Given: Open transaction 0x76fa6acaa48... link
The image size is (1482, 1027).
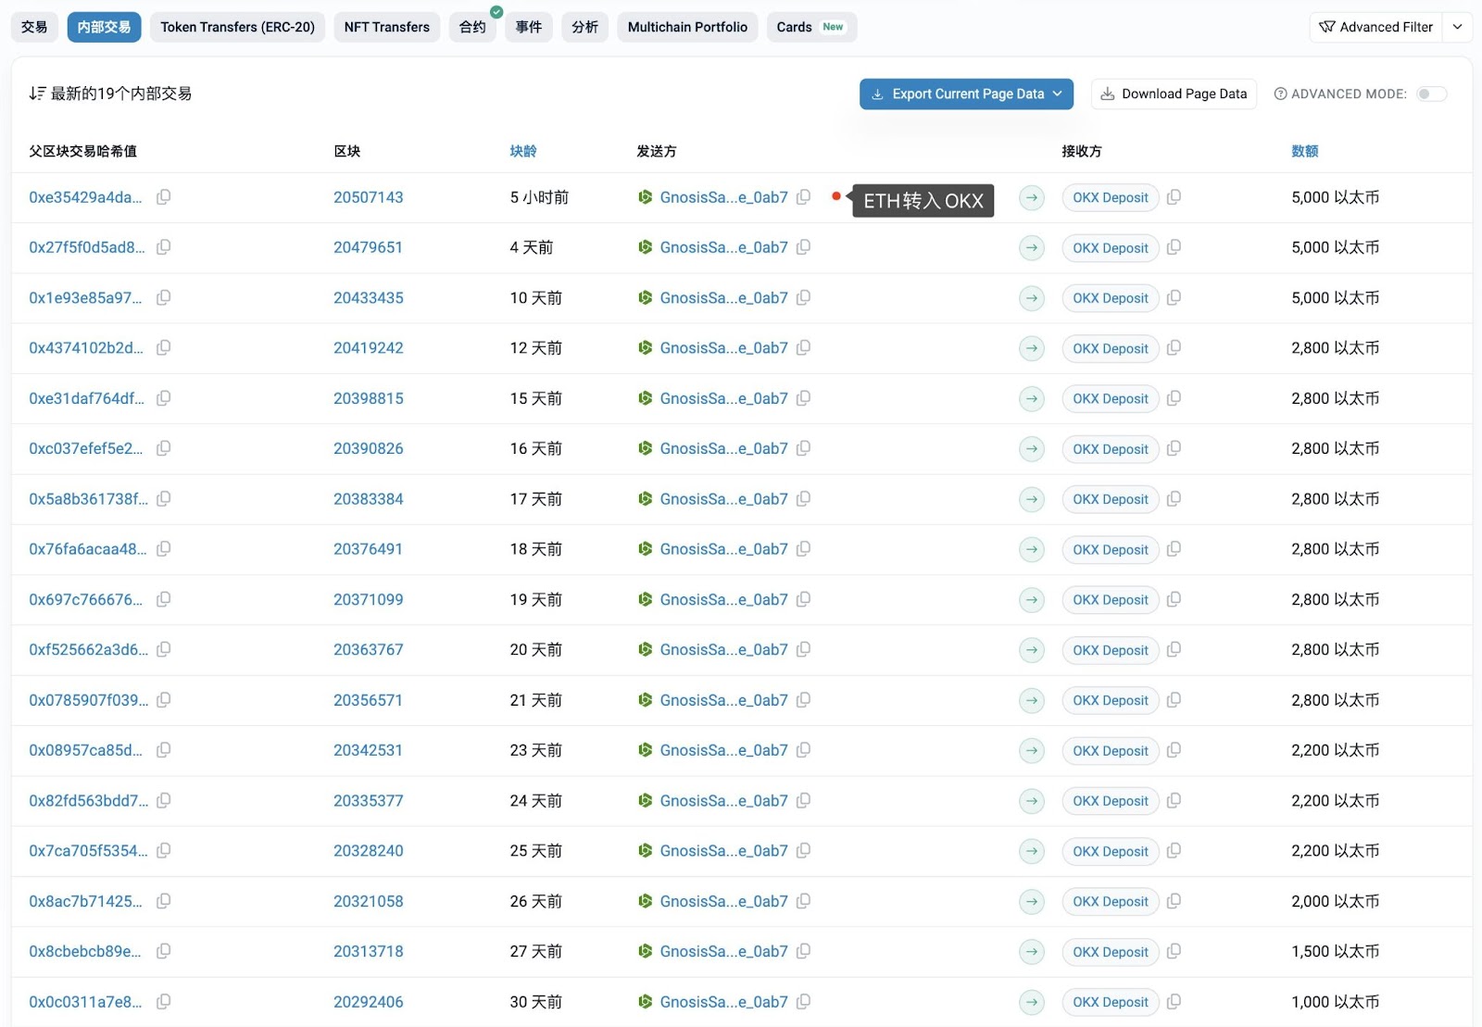Looking at the screenshot, I should pos(88,548).
